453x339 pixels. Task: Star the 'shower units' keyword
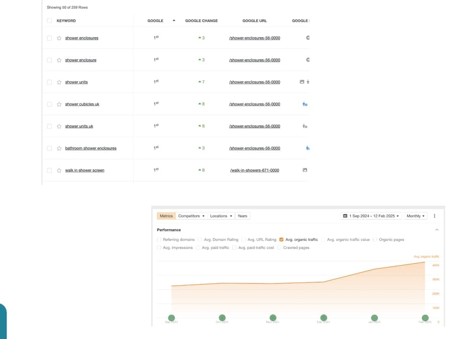pos(59,82)
